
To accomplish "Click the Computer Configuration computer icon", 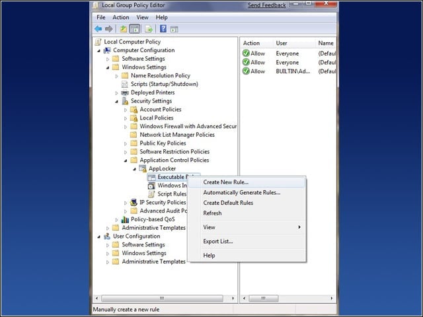I will [x=107, y=50].
